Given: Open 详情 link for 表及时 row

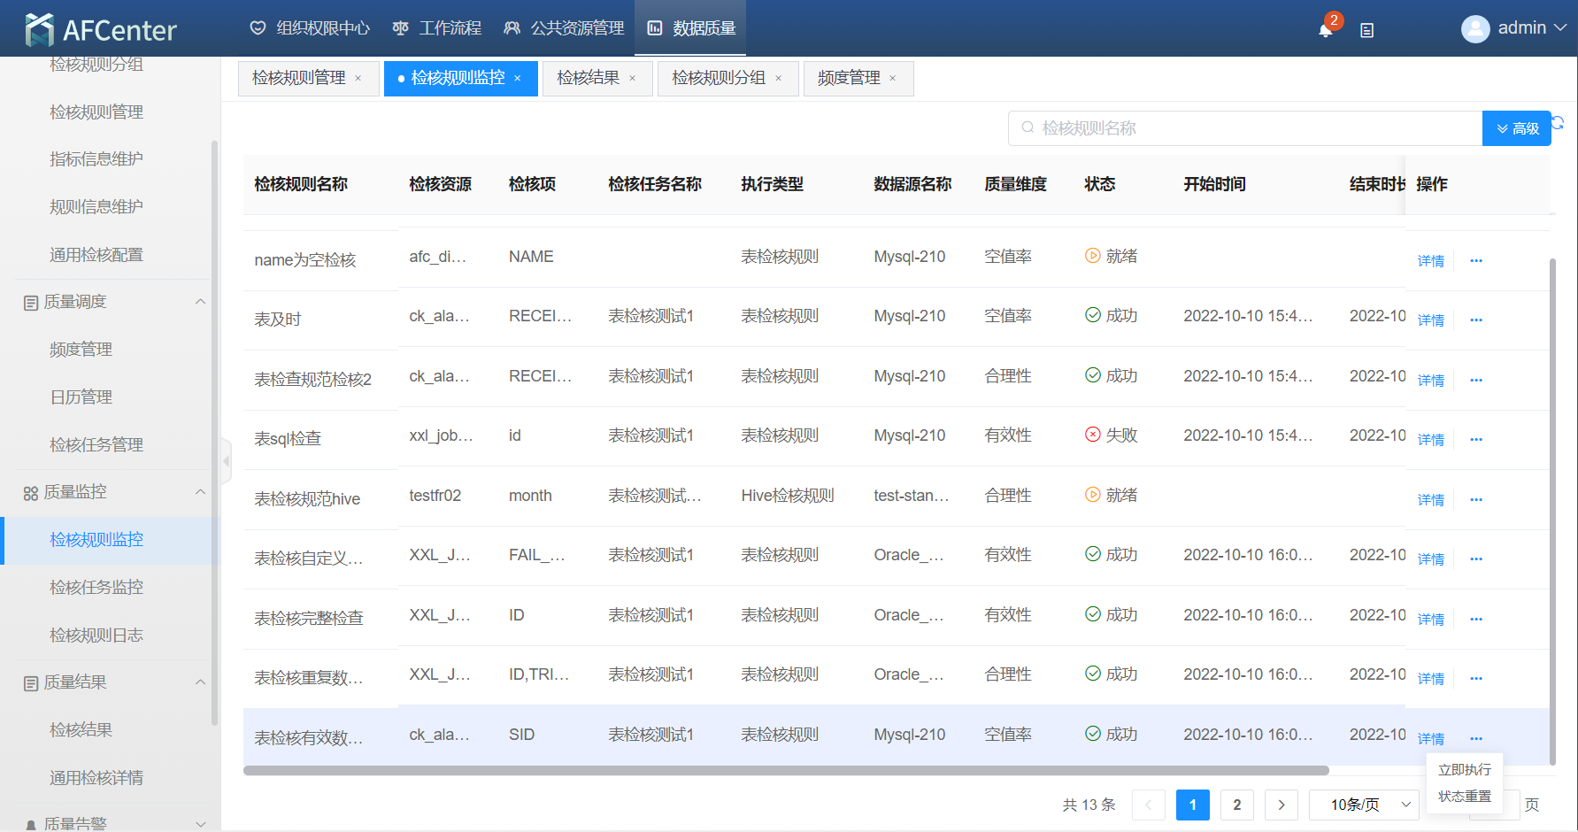Looking at the screenshot, I should [x=1430, y=320].
